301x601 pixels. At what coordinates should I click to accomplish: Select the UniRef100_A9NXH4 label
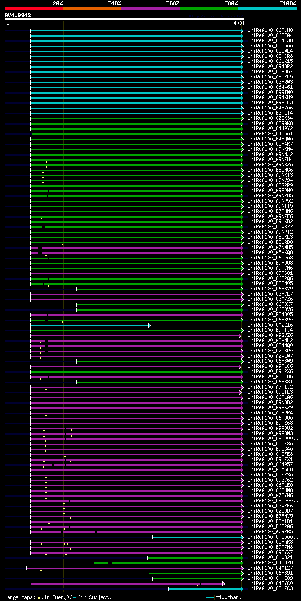270,149
